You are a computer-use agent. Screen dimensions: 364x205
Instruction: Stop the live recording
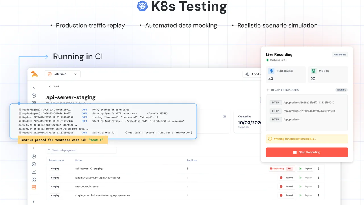[x=307, y=152]
